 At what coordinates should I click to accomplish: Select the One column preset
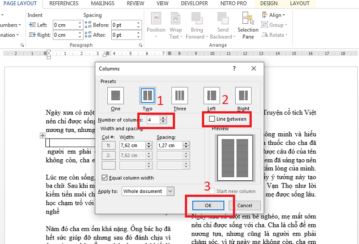click(x=115, y=96)
